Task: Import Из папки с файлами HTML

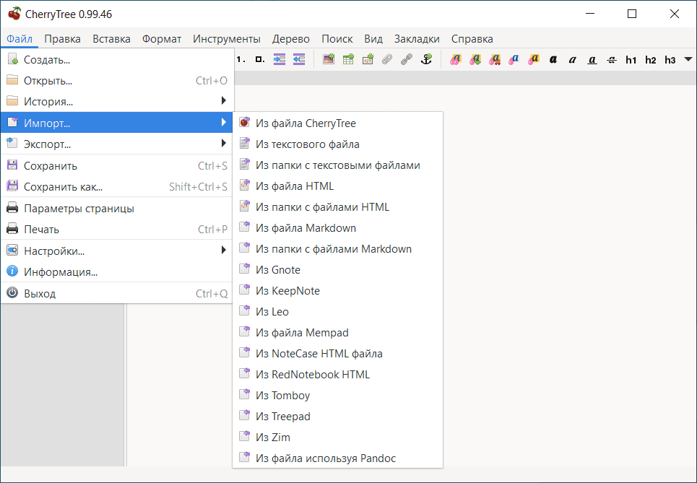Action: coord(338,206)
